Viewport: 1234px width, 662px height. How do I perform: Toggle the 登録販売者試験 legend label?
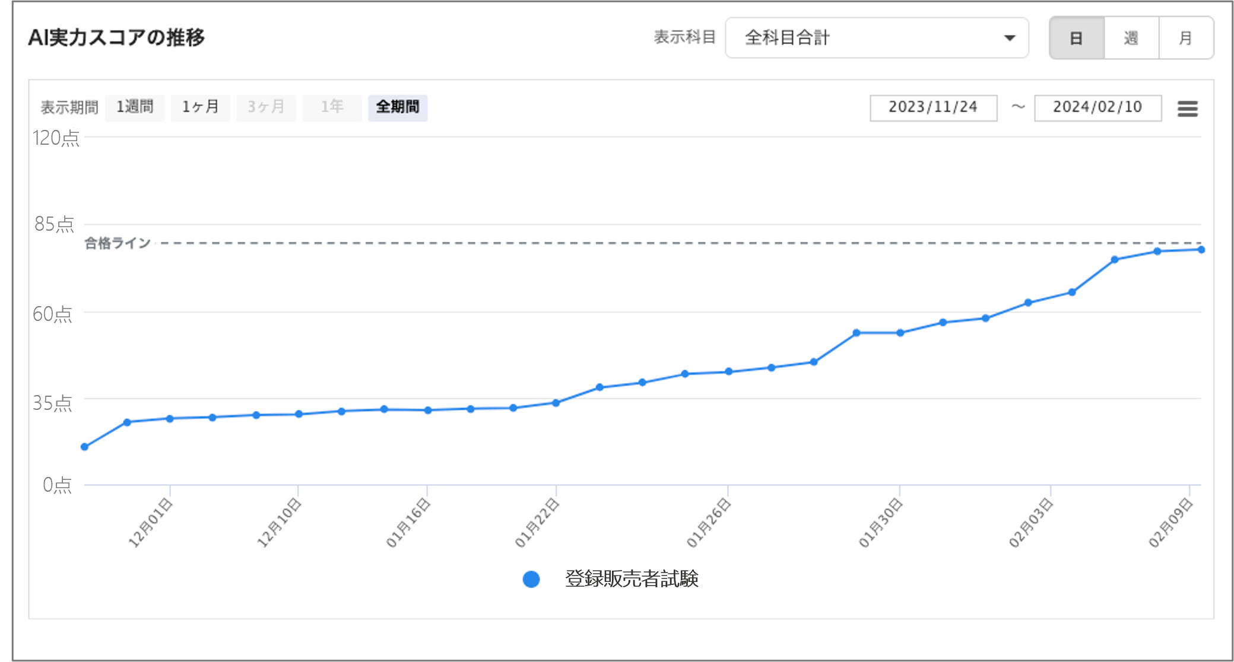(x=632, y=579)
